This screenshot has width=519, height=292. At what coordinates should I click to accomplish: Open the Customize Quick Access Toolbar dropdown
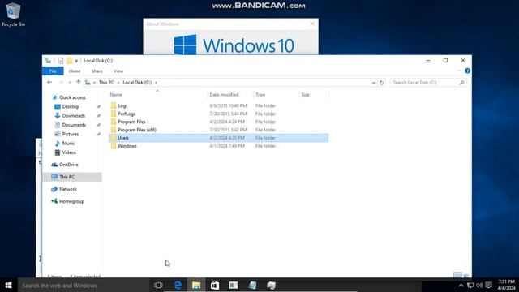(x=76, y=61)
